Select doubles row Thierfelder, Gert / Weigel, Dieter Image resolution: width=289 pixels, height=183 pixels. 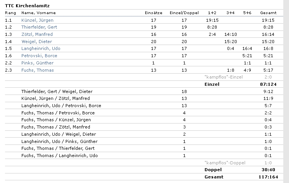(144, 91)
